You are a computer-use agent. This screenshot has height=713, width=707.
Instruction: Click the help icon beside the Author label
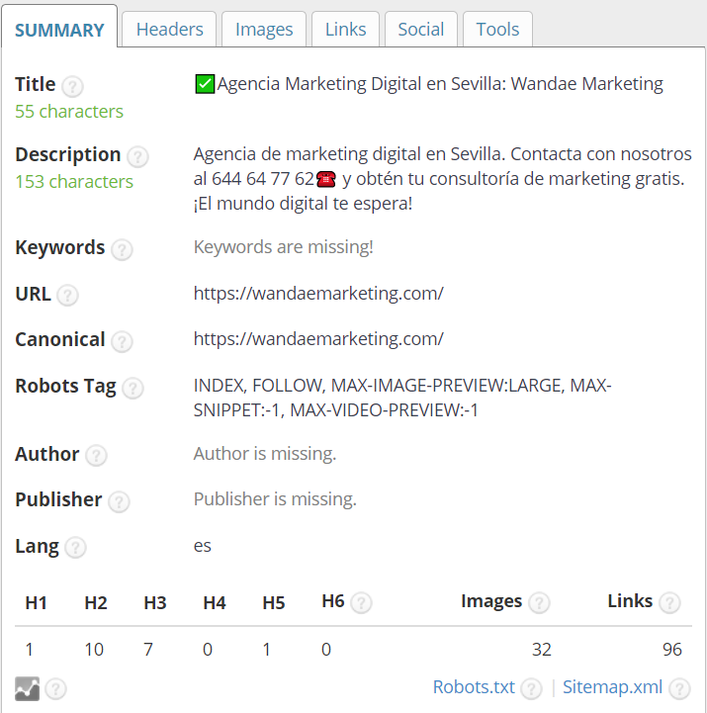96,455
